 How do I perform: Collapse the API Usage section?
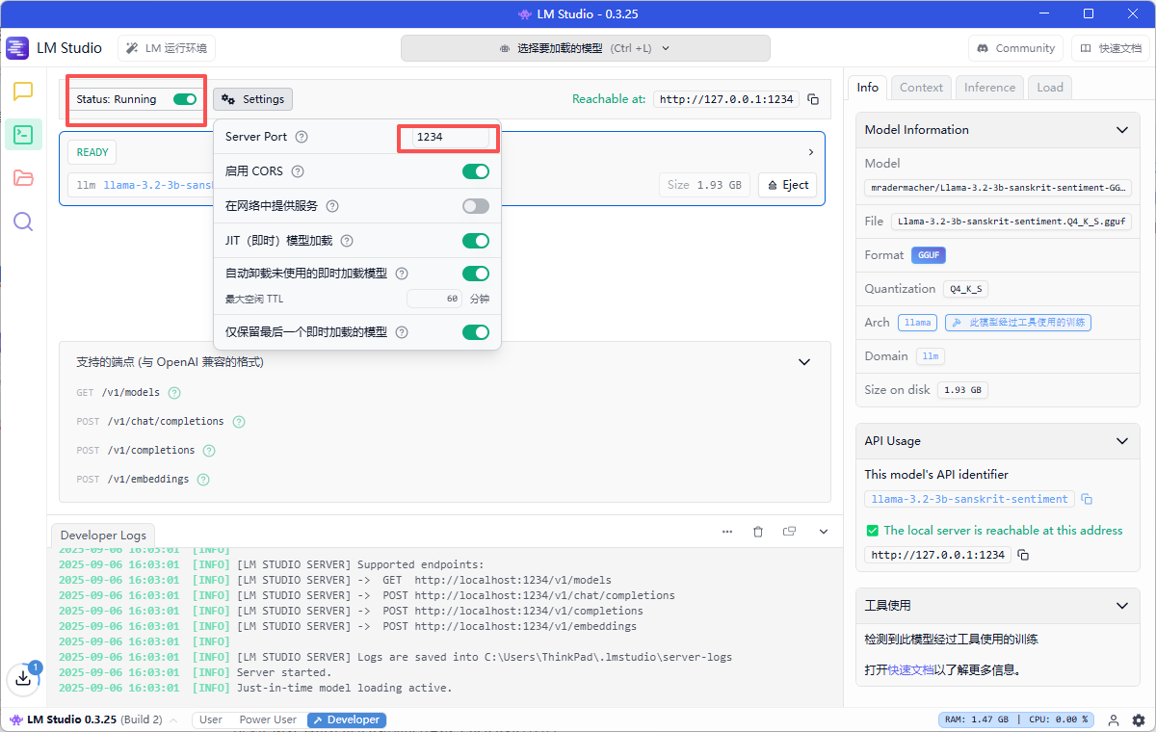click(x=1121, y=441)
